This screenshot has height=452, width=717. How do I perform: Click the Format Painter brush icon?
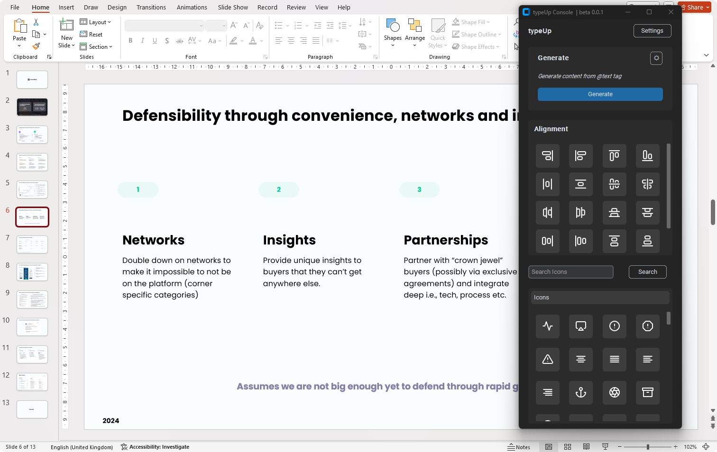(x=36, y=46)
